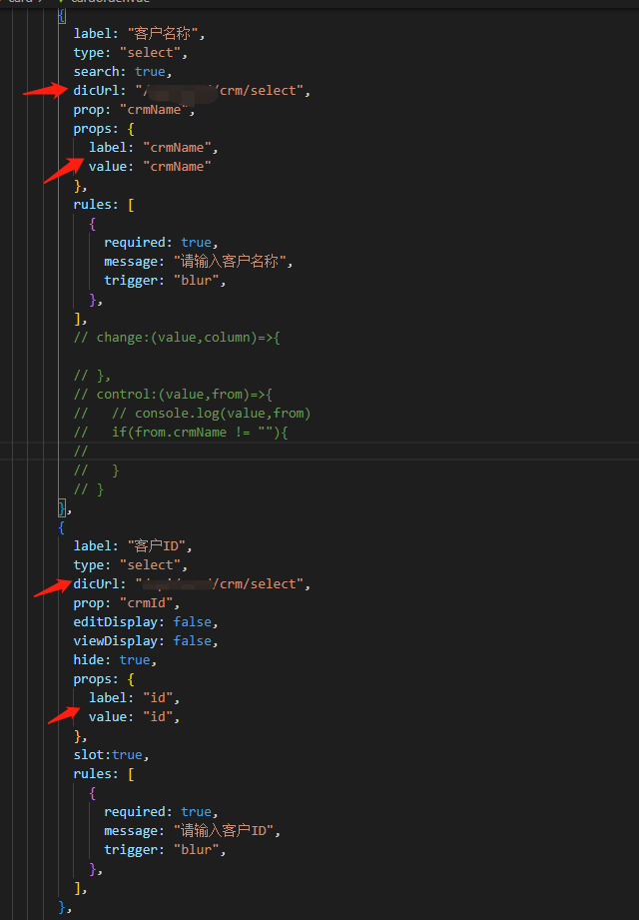639x920 pixels.
Task: Place cursor on the search: true line
Action: [x=122, y=72]
